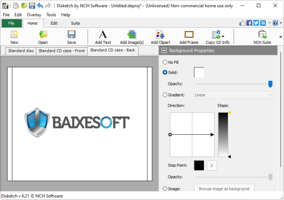Switch to the Standard disc tab

[x=21, y=51]
